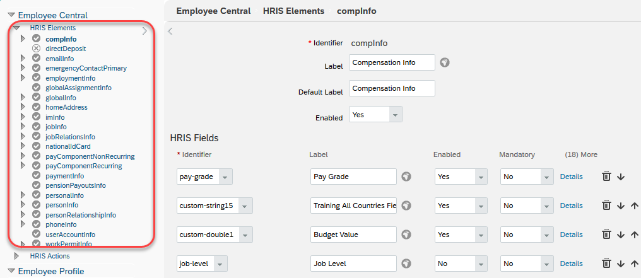Collapse the HRIS Elements tree node

(17, 28)
